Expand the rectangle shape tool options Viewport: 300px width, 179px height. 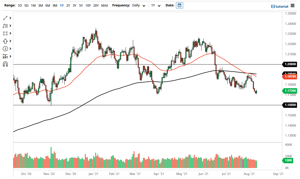coord(10,33)
